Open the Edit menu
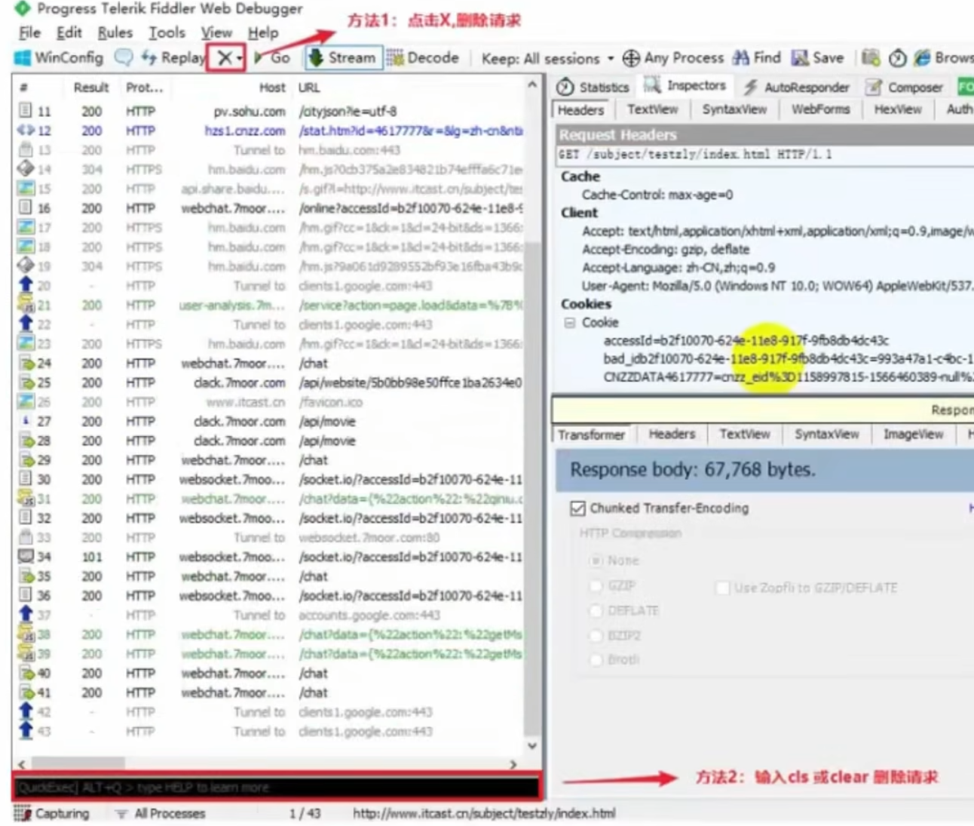The width and height of the screenshot is (974, 826). tap(69, 32)
